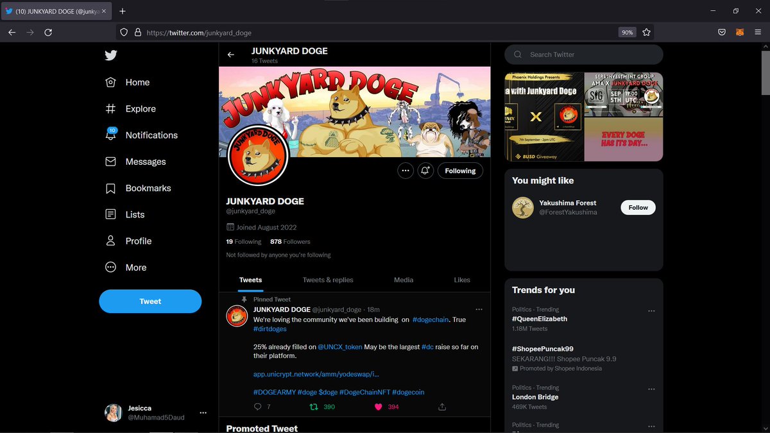Viewport: 770px width, 433px height.
Task: Like the pinned tweet heart
Action: click(x=379, y=407)
